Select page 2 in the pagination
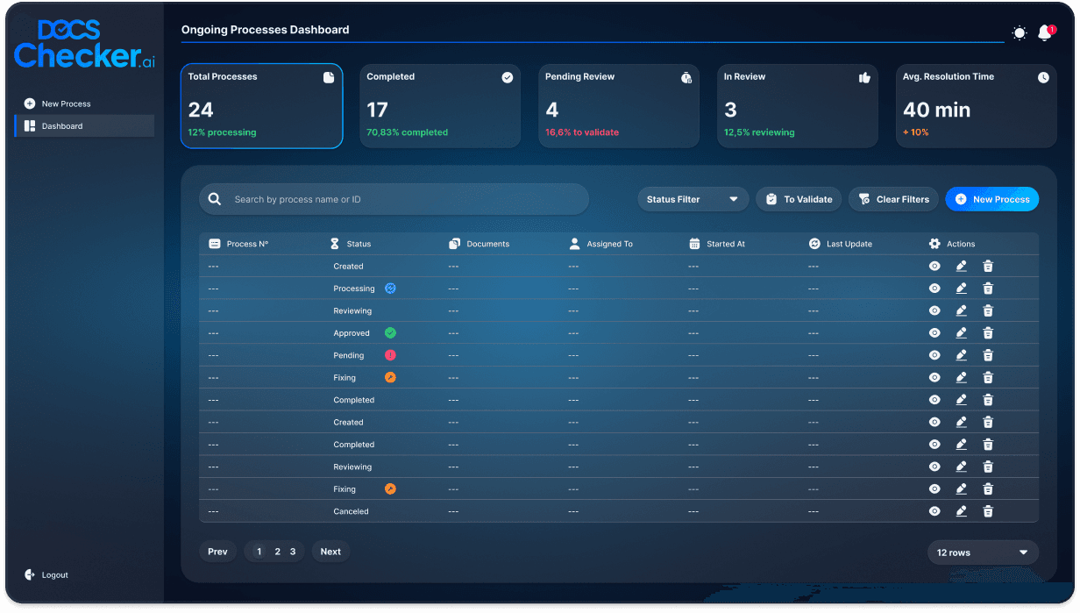 click(276, 552)
